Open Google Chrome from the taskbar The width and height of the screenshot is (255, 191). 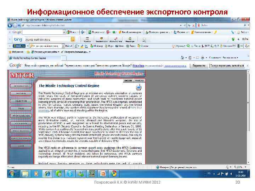point(114,174)
